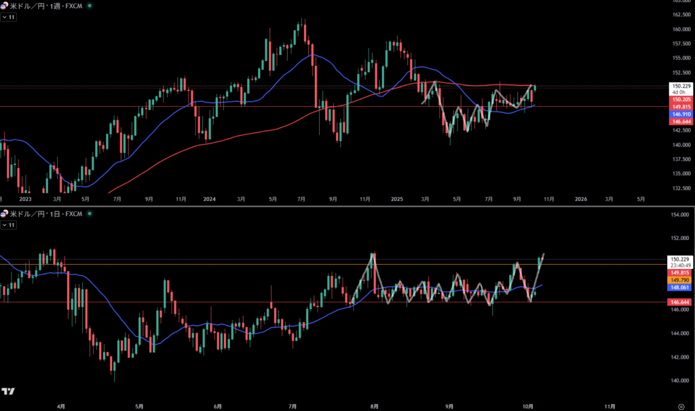Click the orange 149.790 price label on the daily chart
695x411 pixels.
(681, 279)
